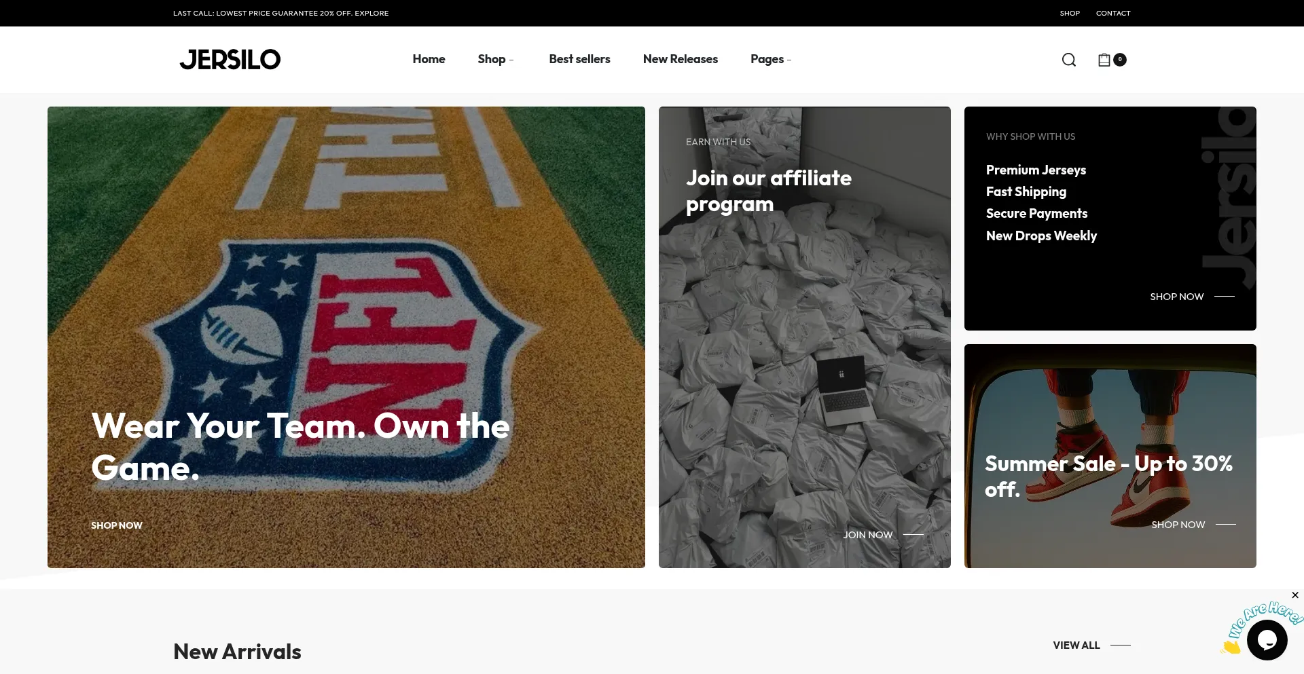The image size is (1304, 674).
Task: Click the Last Call 20% off announcement
Action: (x=281, y=13)
